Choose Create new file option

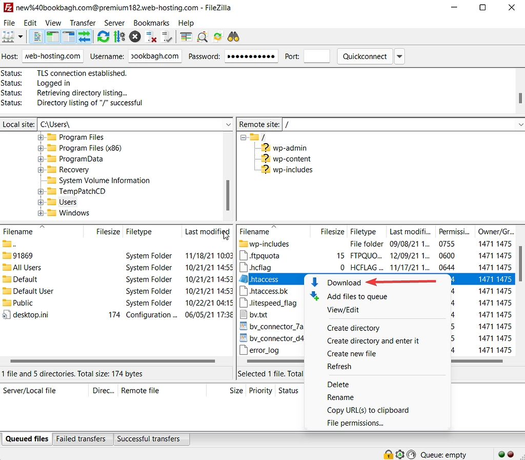click(351, 354)
